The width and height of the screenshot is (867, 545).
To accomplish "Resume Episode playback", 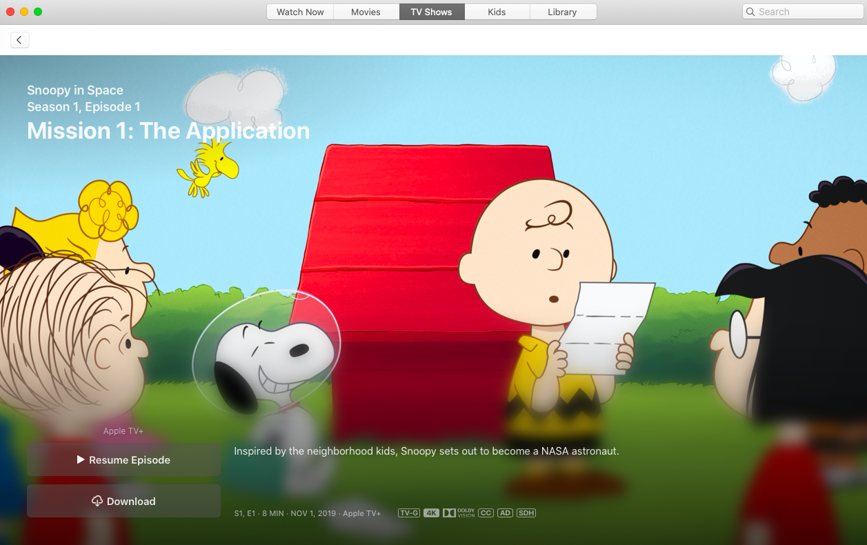I will (123, 460).
